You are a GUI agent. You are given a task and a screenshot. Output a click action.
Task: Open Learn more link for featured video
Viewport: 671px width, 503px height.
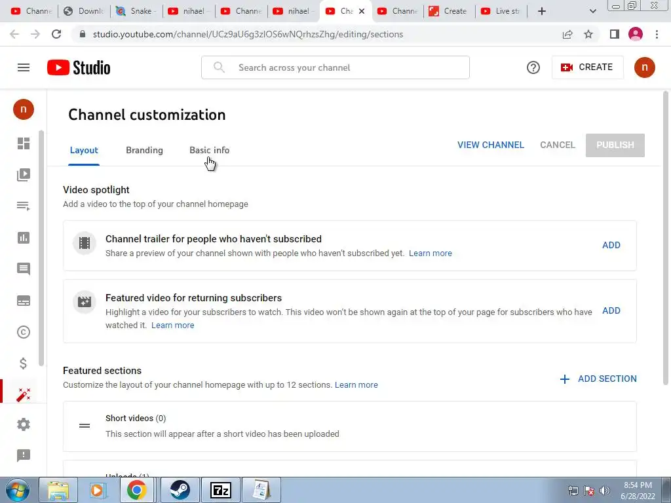point(172,325)
